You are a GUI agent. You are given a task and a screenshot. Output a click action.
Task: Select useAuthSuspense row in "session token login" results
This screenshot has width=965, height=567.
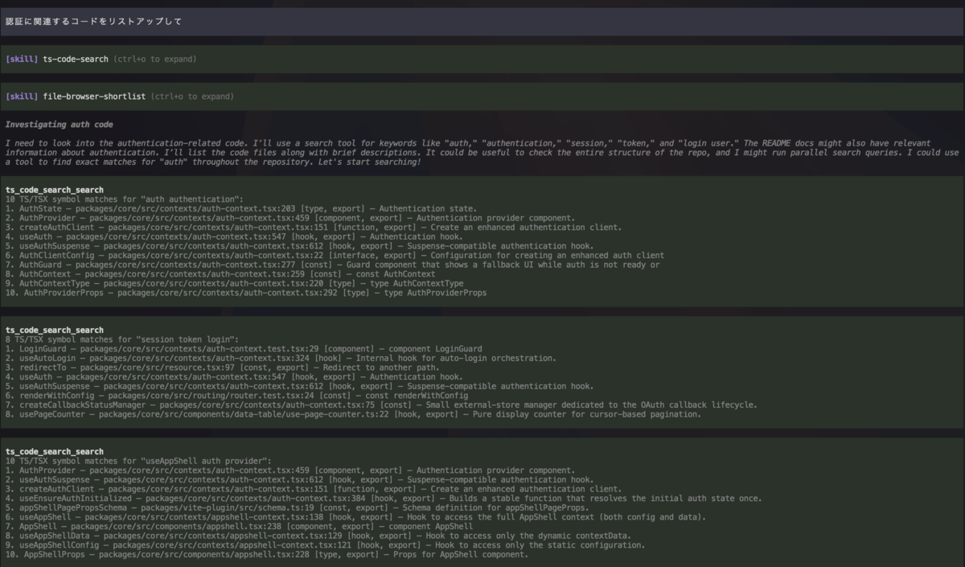point(300,386)
